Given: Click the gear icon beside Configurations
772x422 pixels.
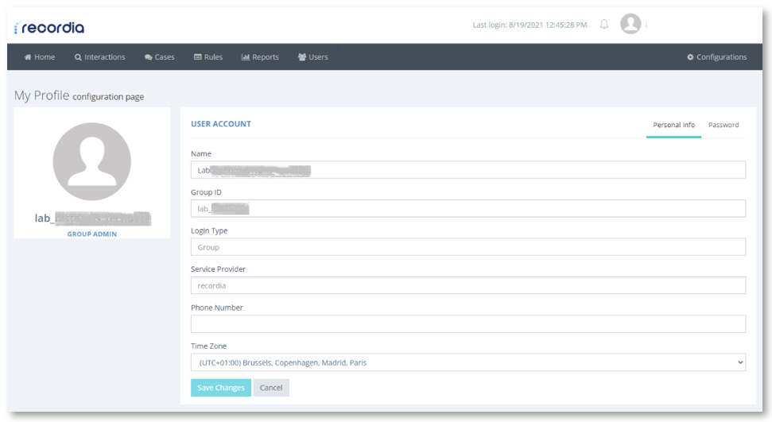Looking at the screenshot, I should click(690, 57).
